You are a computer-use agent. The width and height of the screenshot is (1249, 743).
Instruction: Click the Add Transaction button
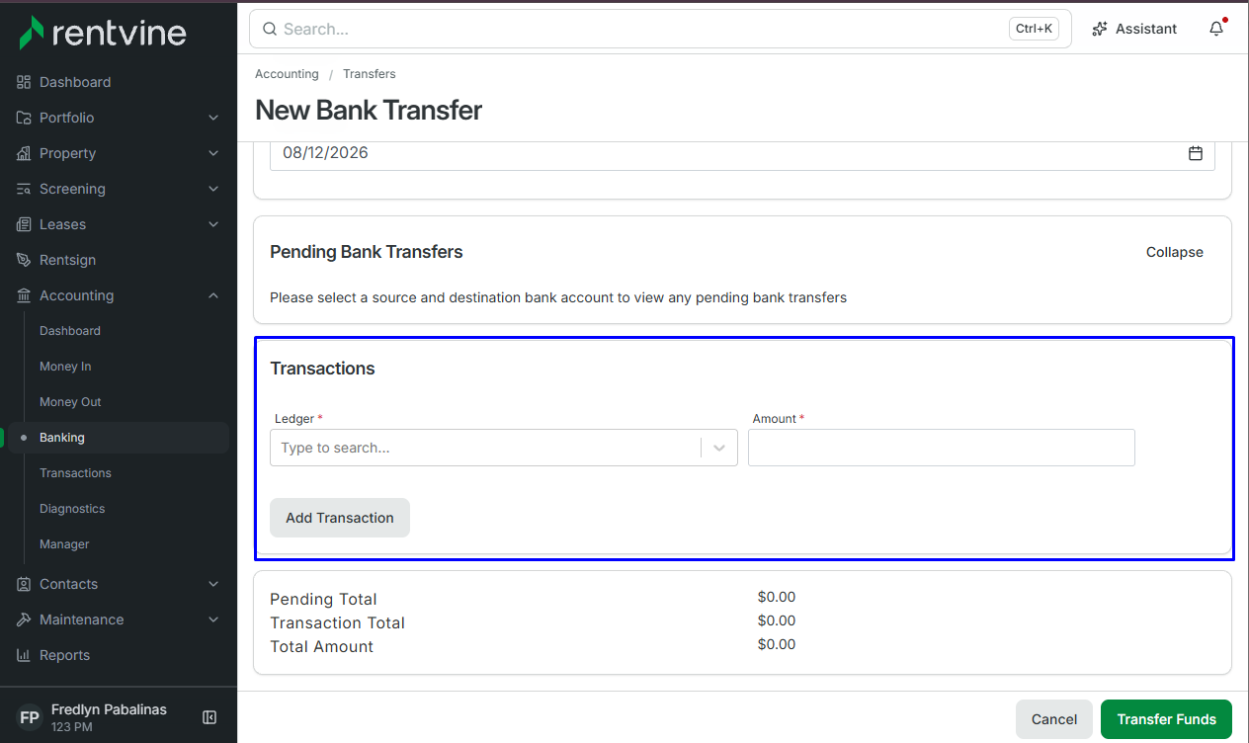pyautogui.click(x=340, y=518)
